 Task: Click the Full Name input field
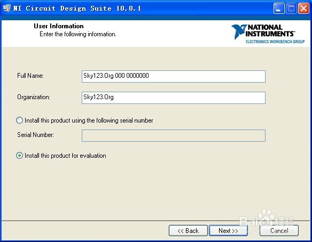174,76
